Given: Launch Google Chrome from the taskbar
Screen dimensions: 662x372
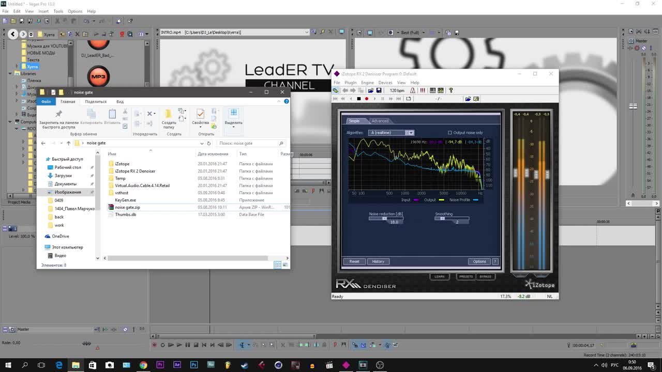Looking at the screenshot, I should [x=143, y=365].
